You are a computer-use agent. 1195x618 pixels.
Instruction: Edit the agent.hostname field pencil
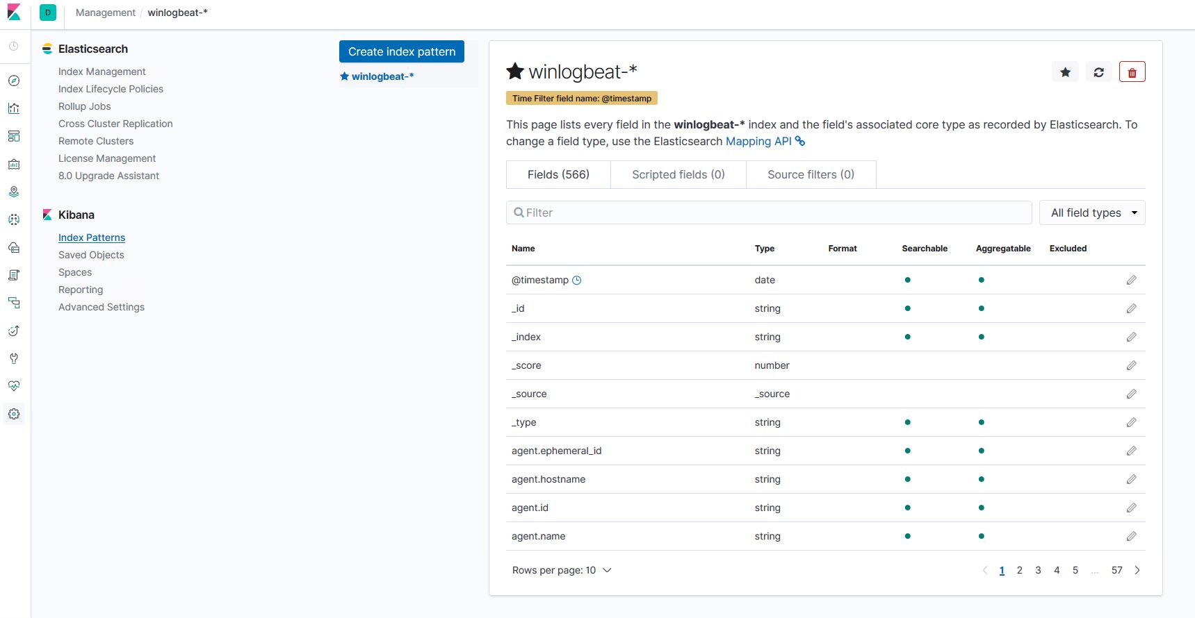1131,479
